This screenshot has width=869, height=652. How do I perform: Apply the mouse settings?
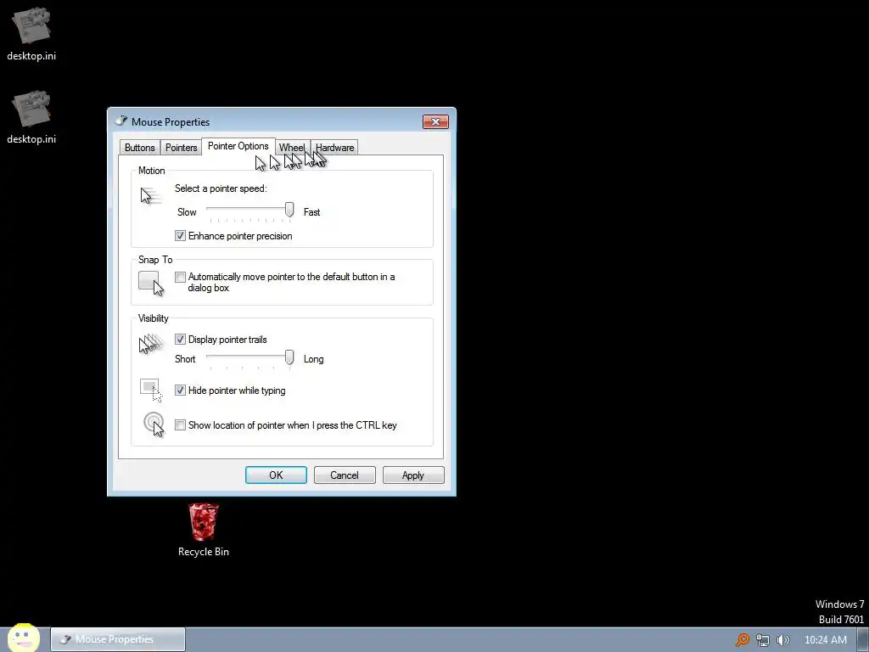click(413, 475)
